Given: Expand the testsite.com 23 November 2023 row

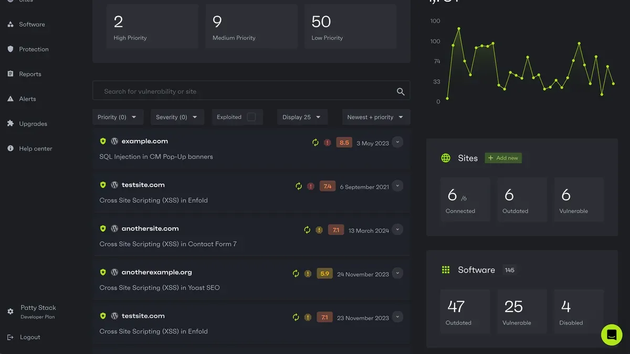Looking at the screenshot, I should [397, 317].
